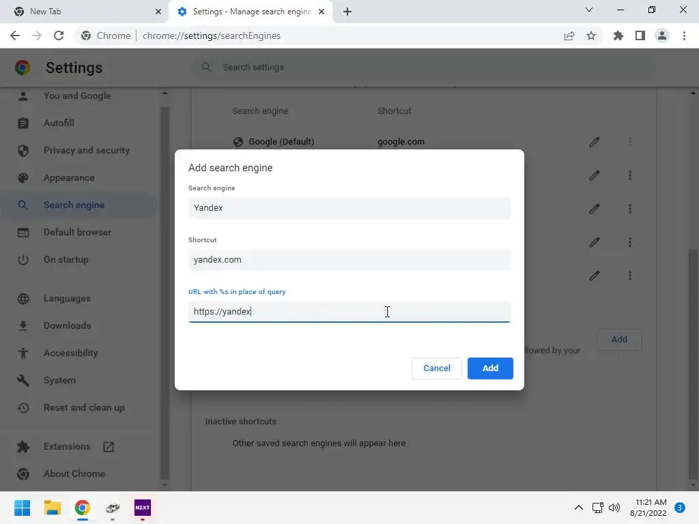Open the volume control in tray
Image resolution: width=699 pixels, height=524 pixels.
coord(614,508)
